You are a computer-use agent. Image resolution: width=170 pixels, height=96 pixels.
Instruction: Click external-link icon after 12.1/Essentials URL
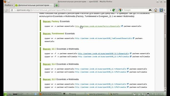click(130, 53)
